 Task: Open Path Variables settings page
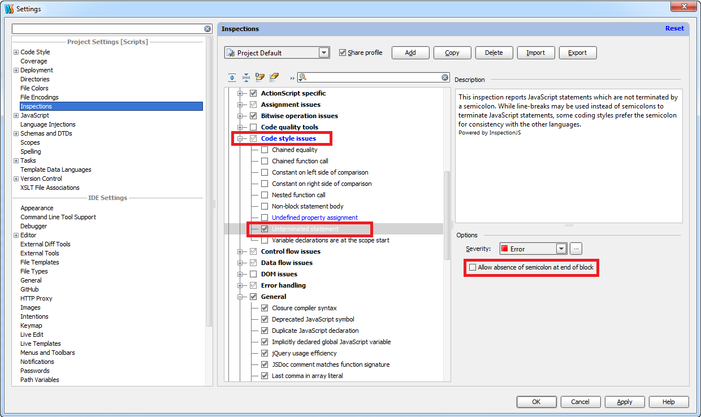(x=40, y=380)
